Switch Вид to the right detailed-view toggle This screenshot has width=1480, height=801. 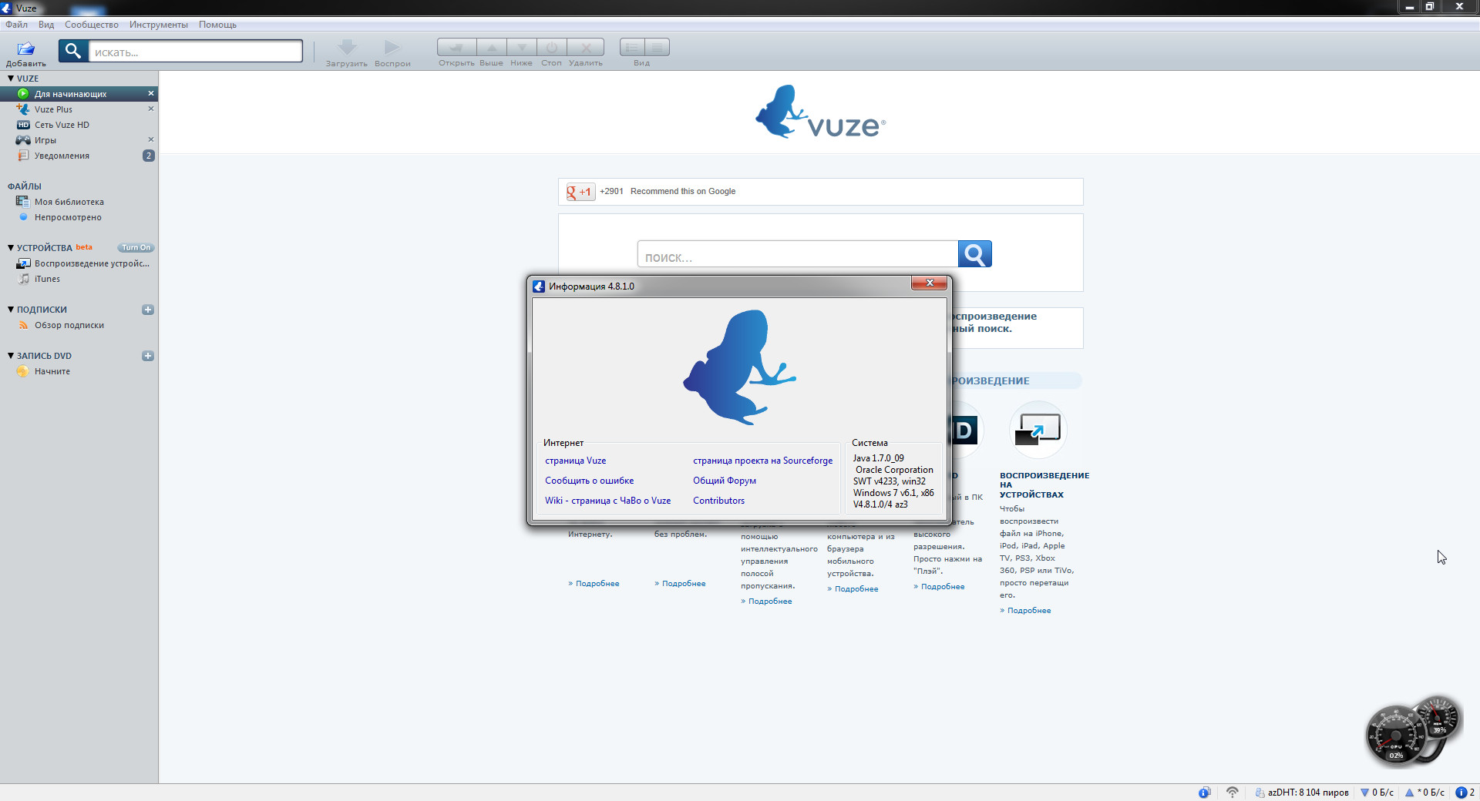pos(657,47)
